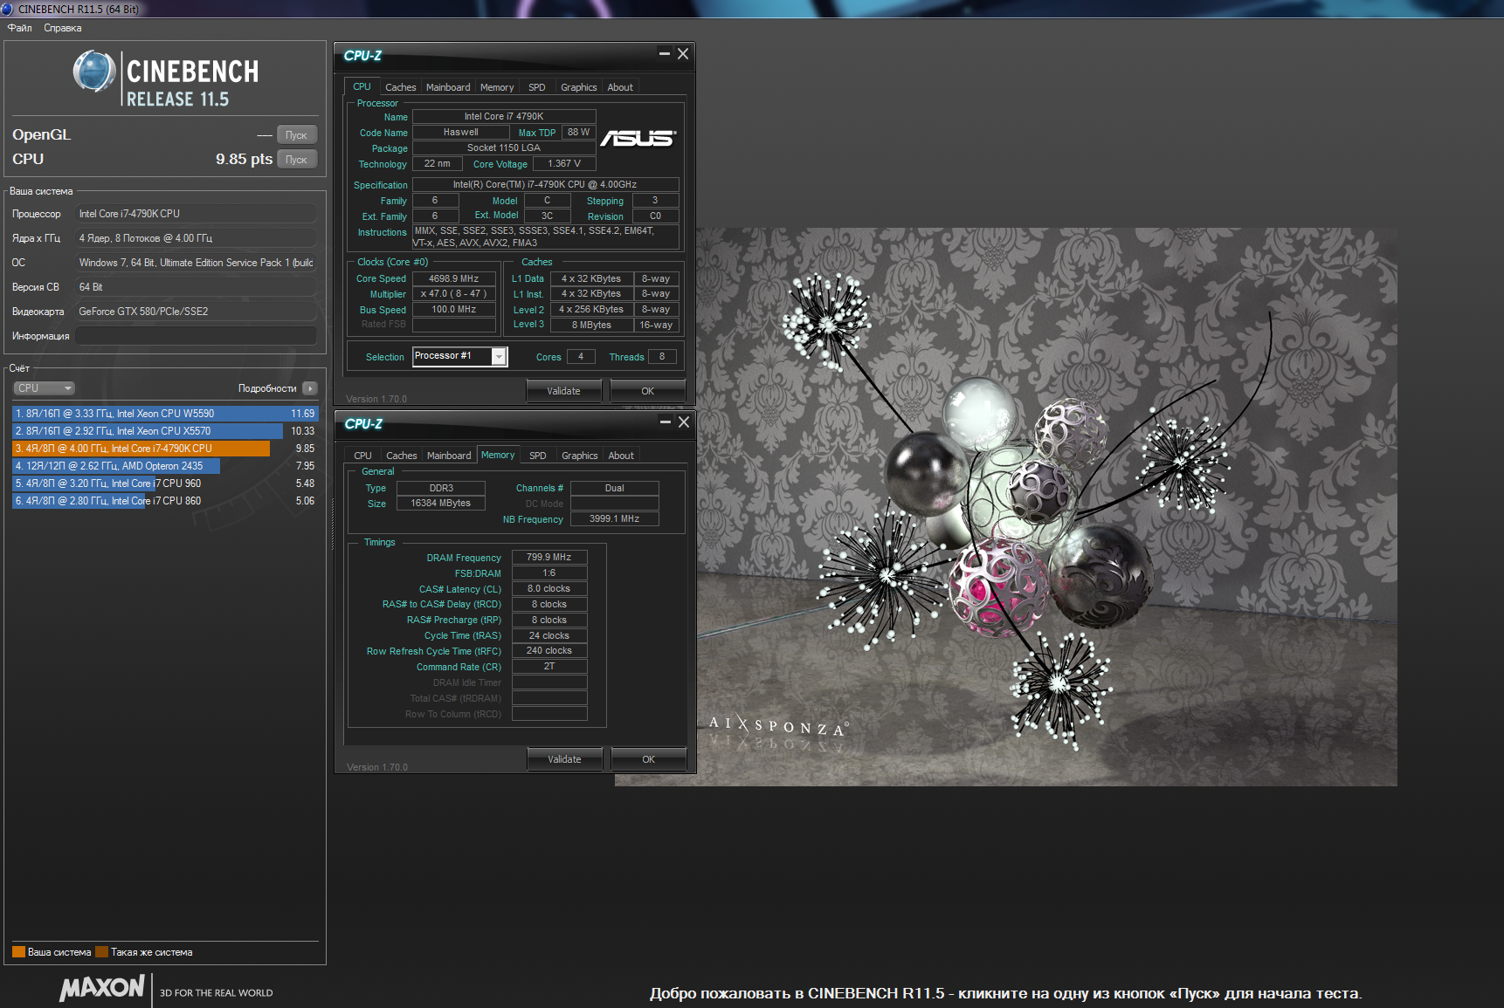The height and width of the screenshot is (1008, 1504).
Task: Click the empty Информация input field
Action: (196, 336)
